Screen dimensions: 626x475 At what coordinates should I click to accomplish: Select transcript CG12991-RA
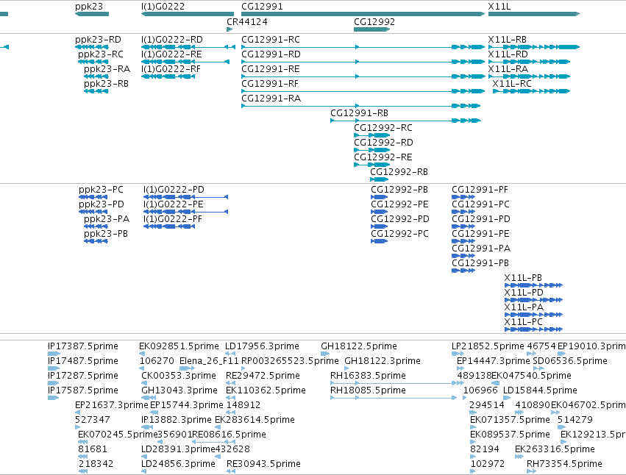click(x=361, y=106)
